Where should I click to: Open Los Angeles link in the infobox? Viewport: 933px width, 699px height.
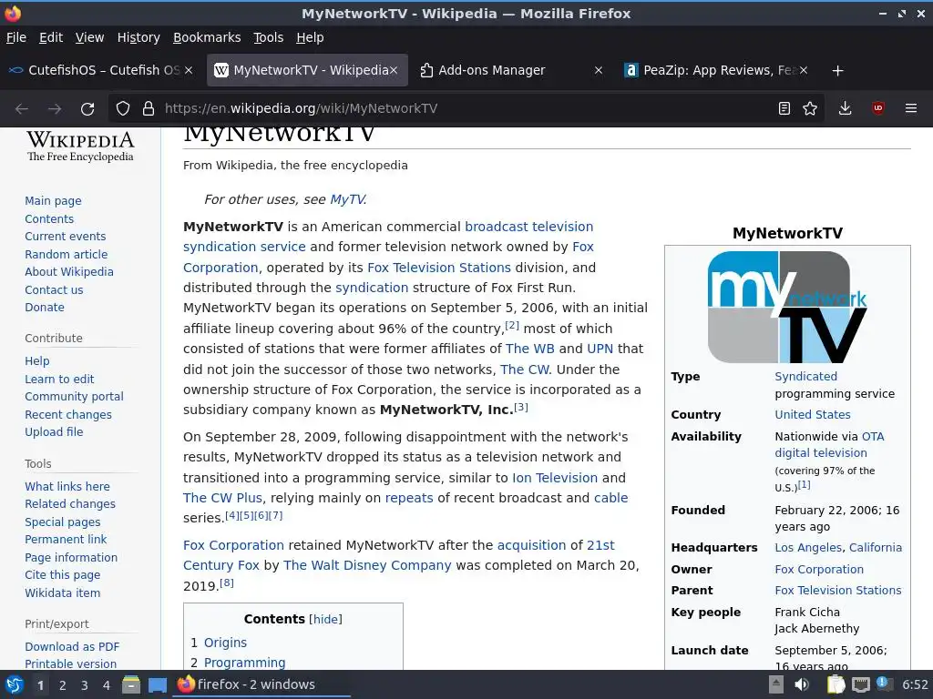(808, 548)
